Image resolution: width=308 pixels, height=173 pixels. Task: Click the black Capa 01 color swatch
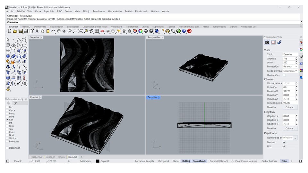point(98,161)
